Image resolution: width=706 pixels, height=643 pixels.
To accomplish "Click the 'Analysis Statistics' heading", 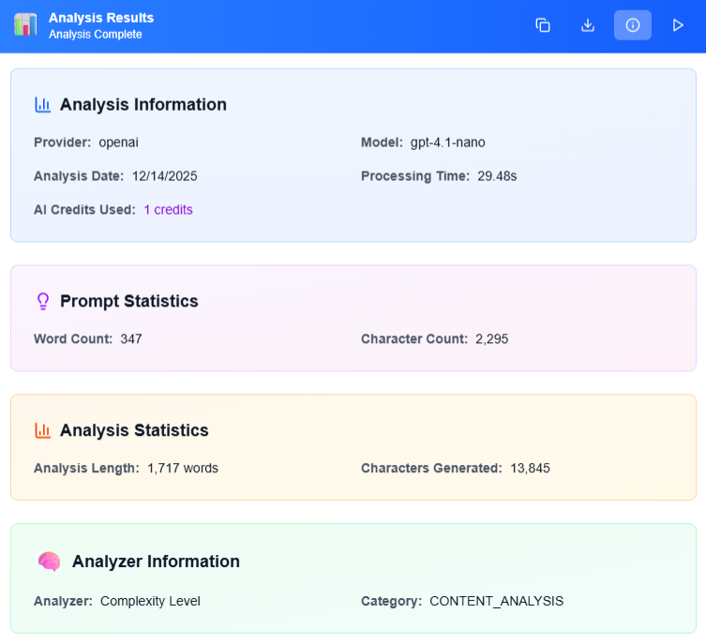I will point(134,430).
